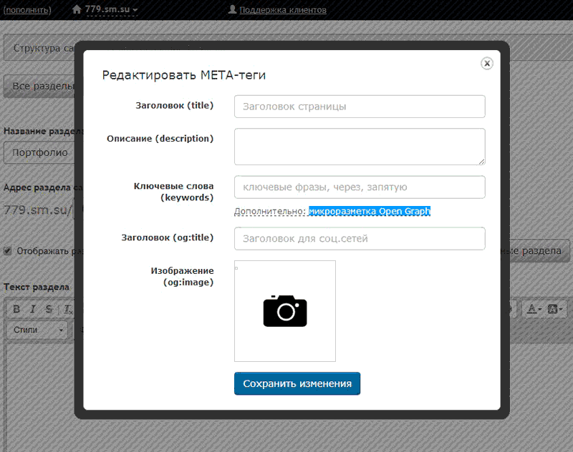The width and height of the screenshot is (573, 452).
Task: Select the Bold formatting icon
Action: coord(16,309)
